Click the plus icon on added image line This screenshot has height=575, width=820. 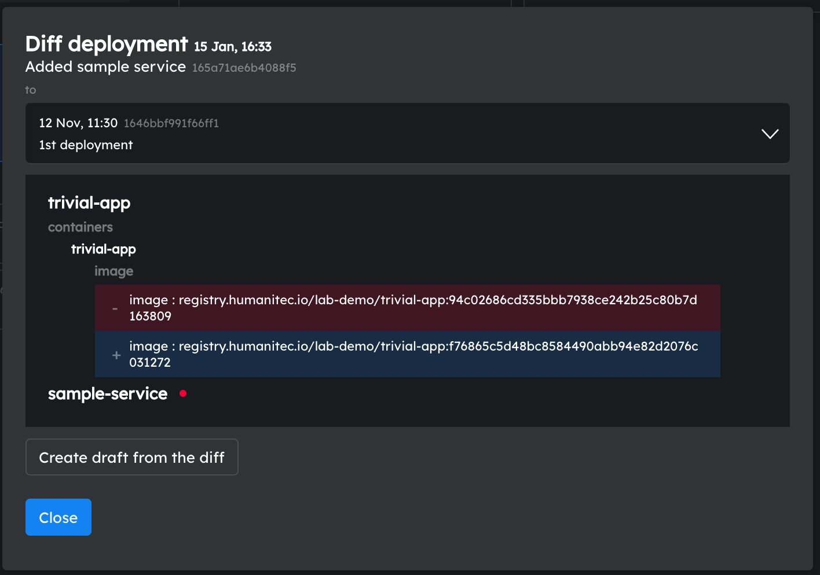pos(116,355)
